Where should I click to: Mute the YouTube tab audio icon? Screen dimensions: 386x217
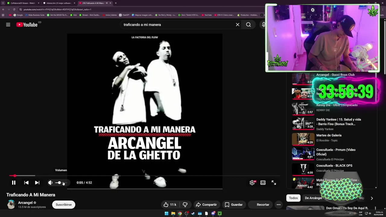point(106,3)
